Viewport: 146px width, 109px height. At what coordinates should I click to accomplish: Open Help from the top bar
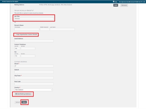pos(115,2)
